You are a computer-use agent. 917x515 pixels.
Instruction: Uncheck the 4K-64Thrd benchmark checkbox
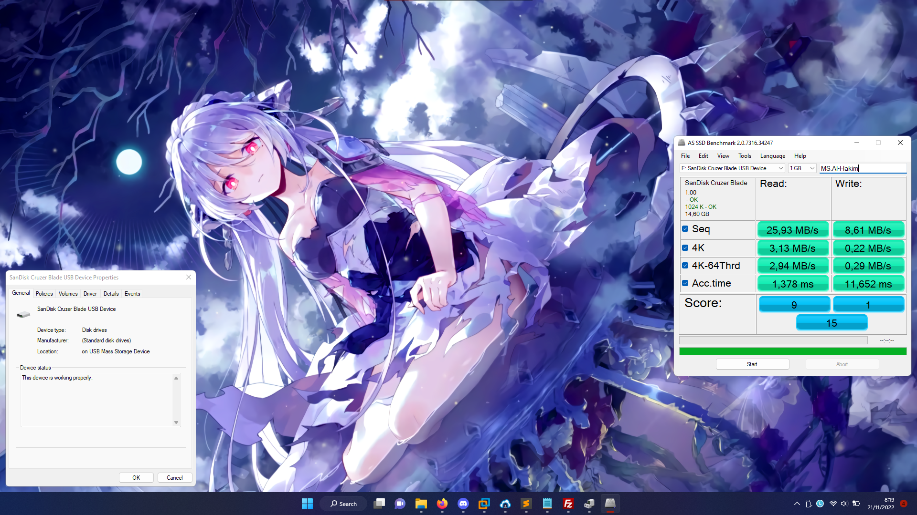(x=685, y=266)
